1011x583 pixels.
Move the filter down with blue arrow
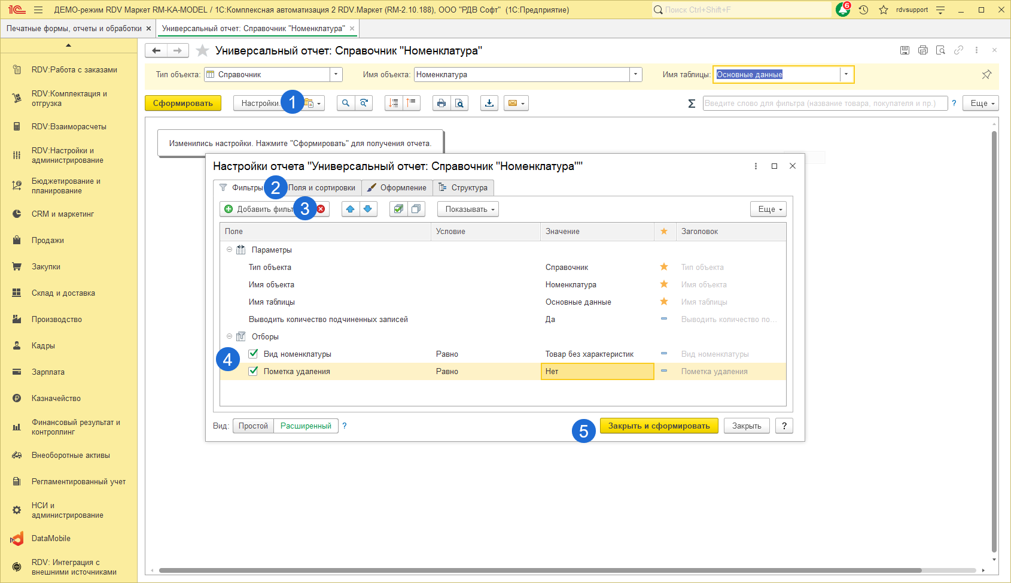point(368,209)
